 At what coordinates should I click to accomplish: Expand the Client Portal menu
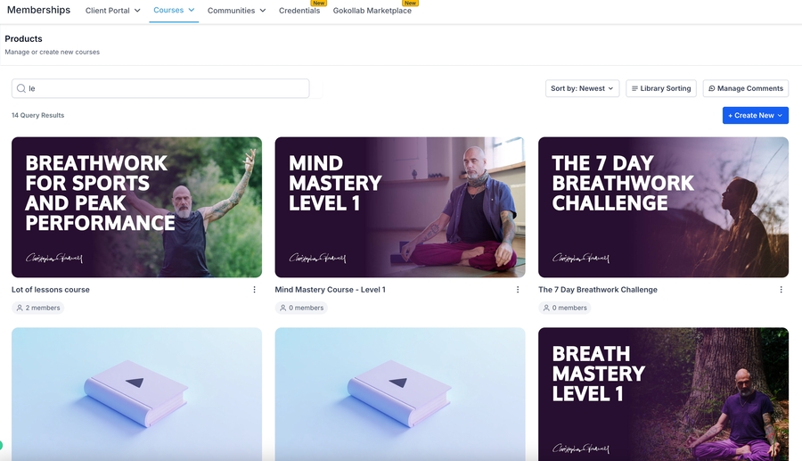pyautogui.click(x=112, y=11)
